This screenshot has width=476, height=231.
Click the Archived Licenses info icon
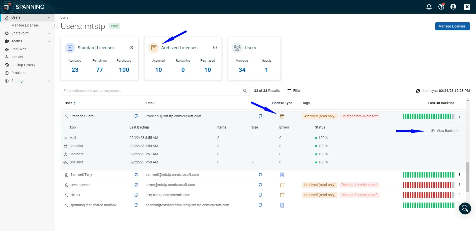[x=215, y=48]
